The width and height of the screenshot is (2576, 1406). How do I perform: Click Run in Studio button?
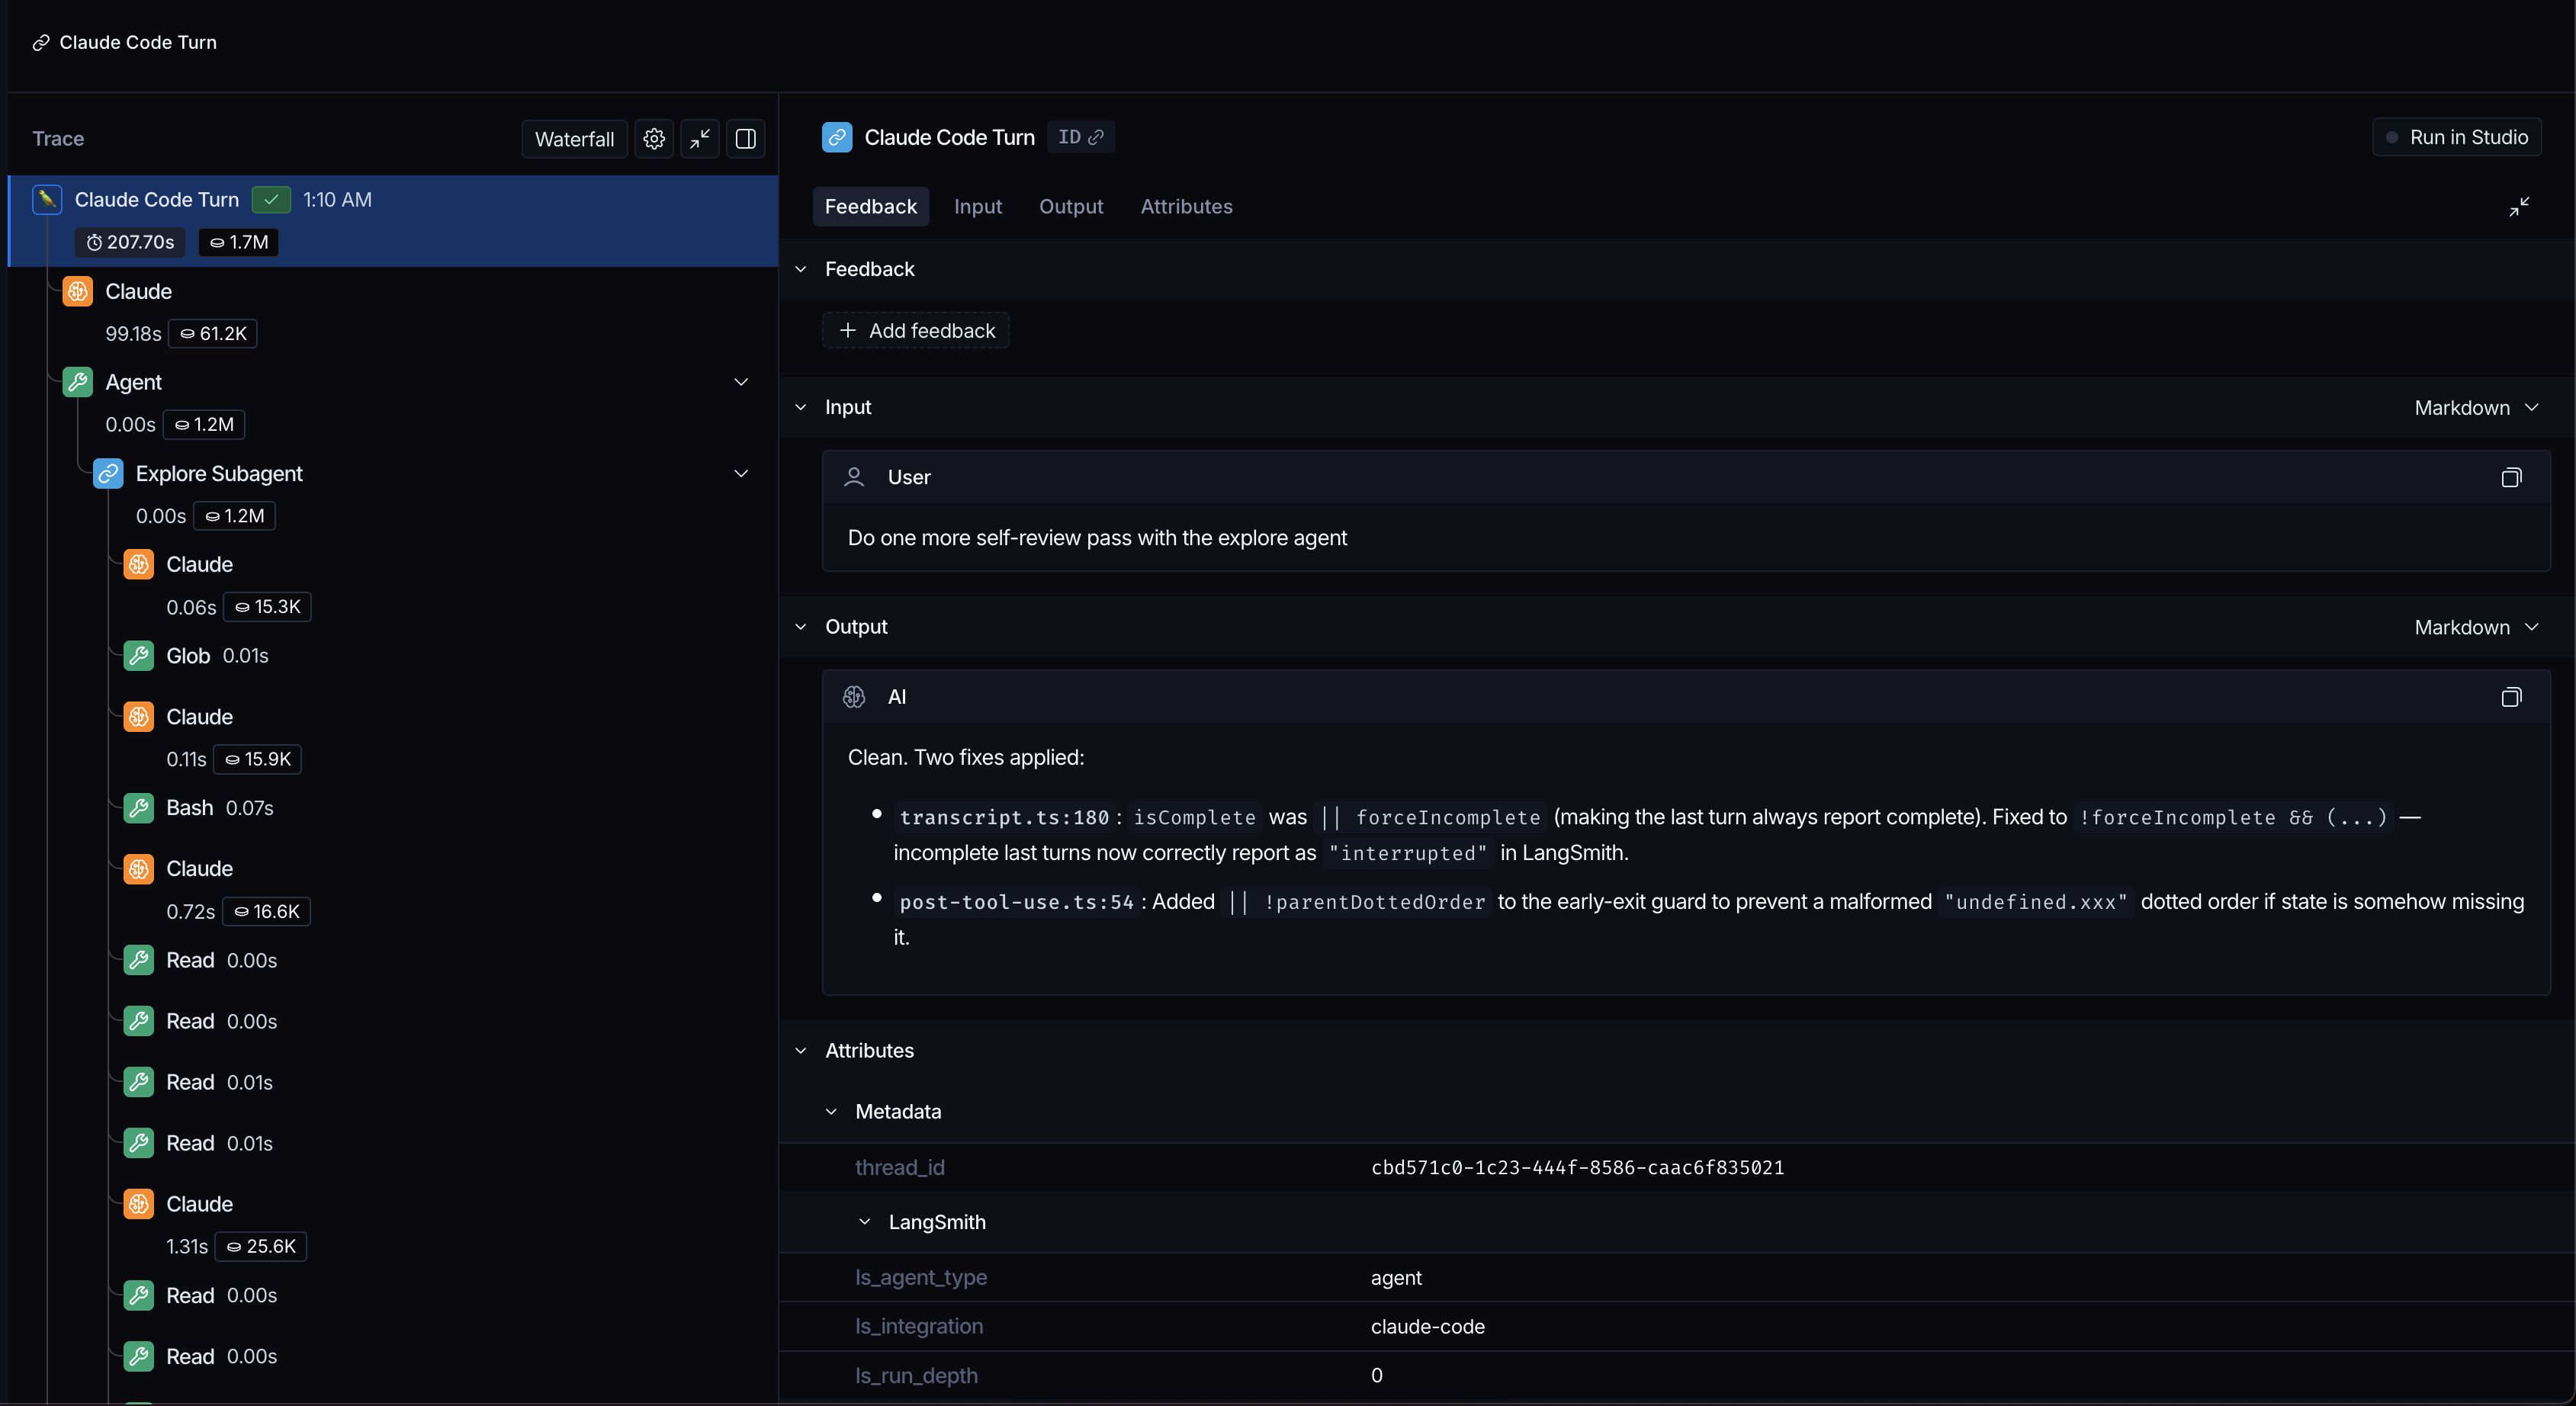coord(2456,137)
